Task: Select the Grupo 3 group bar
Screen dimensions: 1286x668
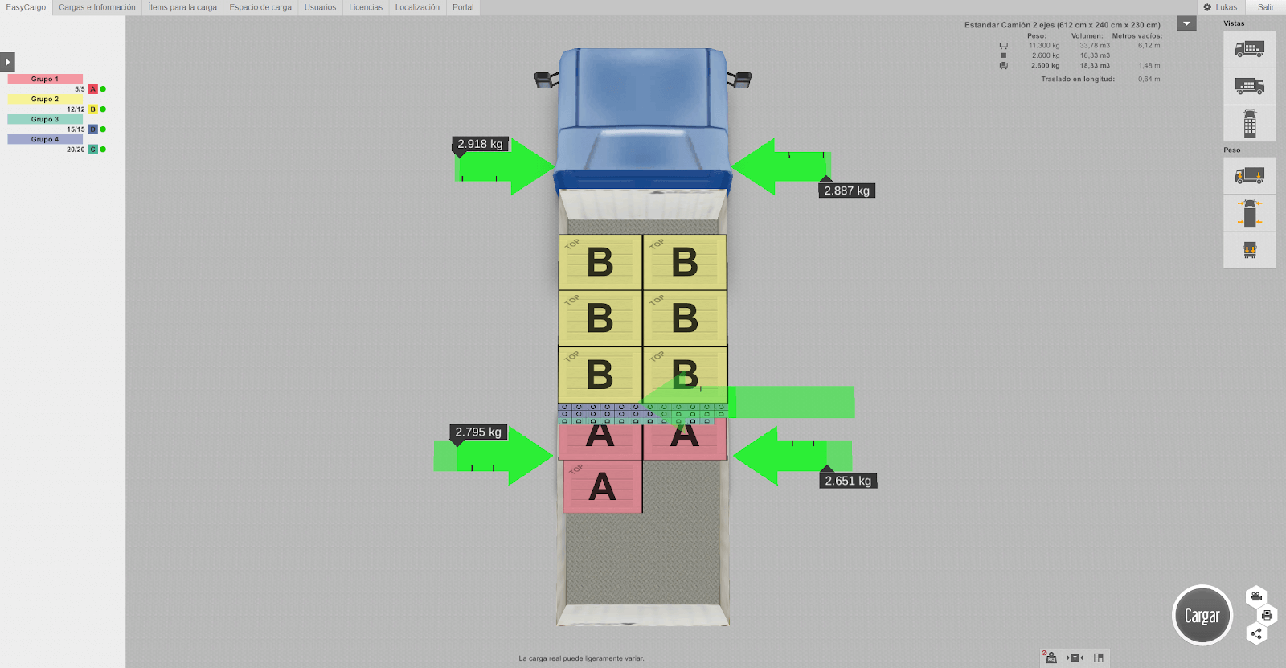Action: pos(45,119)
